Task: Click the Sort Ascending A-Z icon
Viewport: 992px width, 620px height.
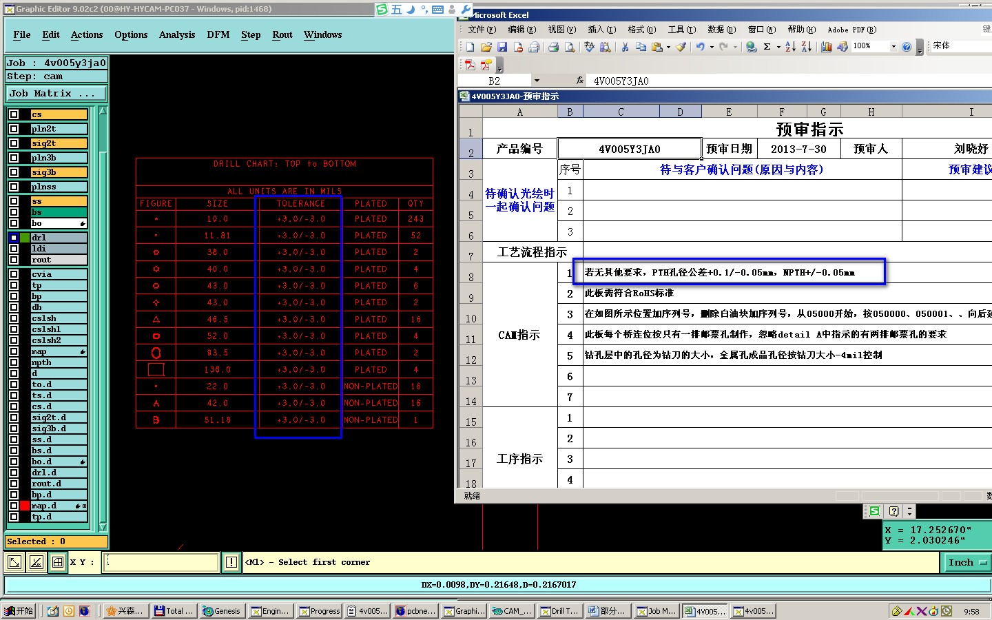Action: (x=790, y=47)
